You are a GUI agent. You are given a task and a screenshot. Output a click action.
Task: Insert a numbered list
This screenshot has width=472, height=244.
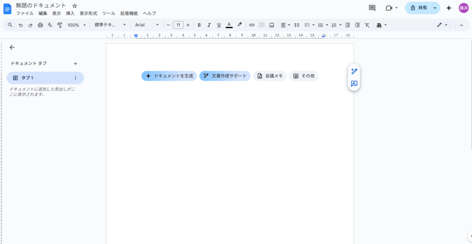click(334, 25)
